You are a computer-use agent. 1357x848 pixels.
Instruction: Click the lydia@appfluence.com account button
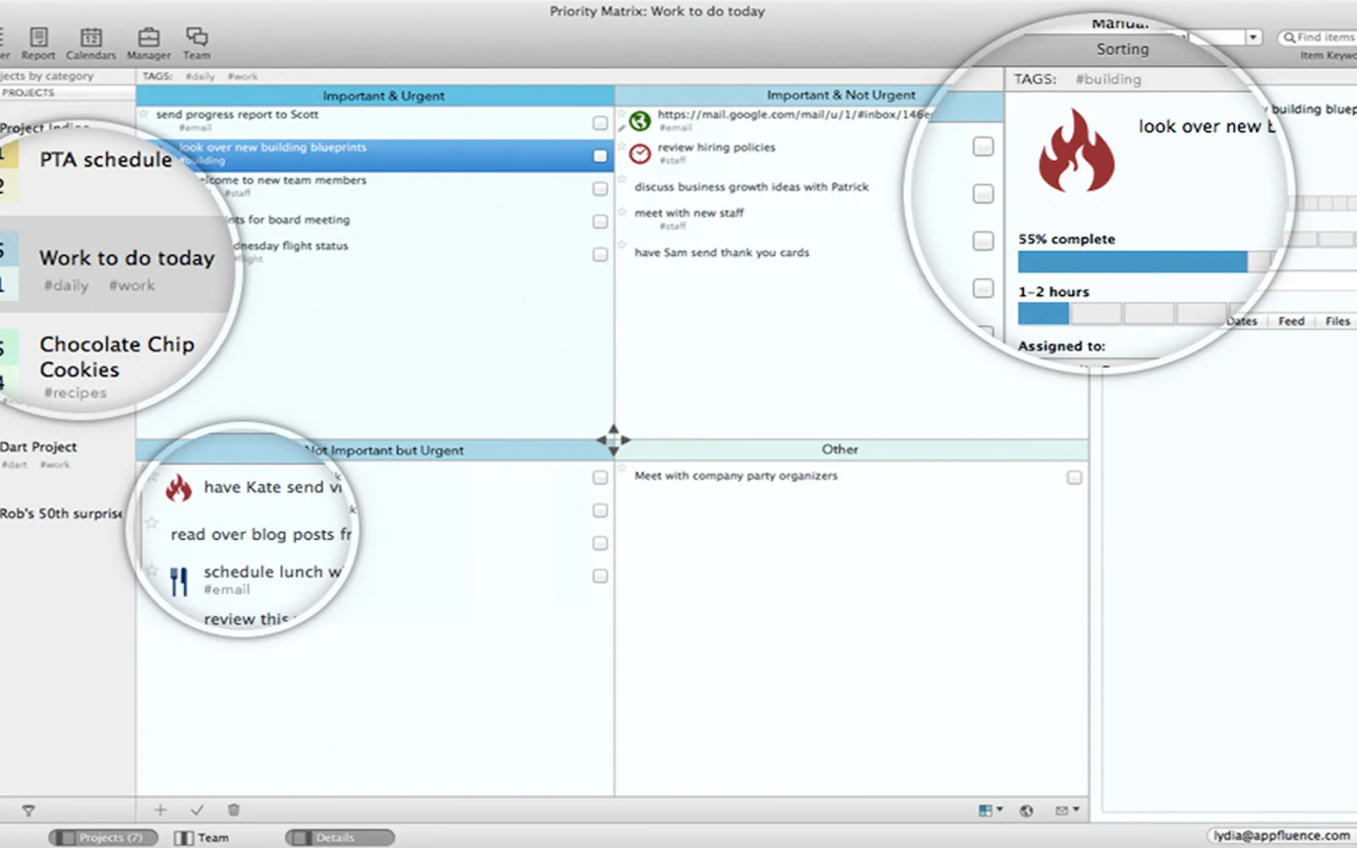[1281, 835]
